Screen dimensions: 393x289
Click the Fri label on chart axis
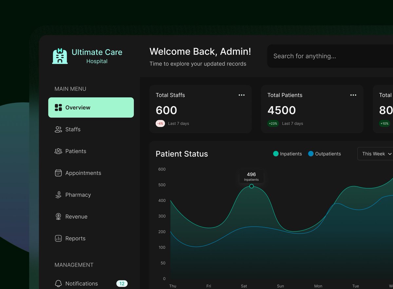coord(209,286)
